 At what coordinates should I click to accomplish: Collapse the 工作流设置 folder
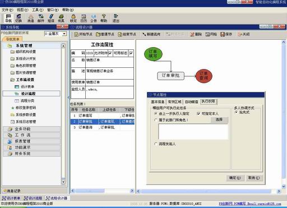[22, 80]
